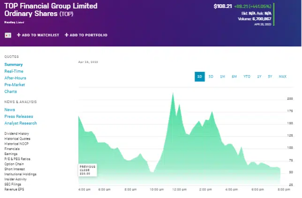
Task: View Analyst Research
Action: click(x=21, y=123)
